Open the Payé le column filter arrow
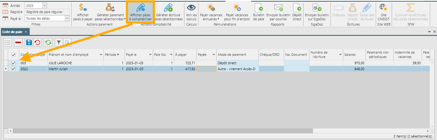The height and width of the screenshot is (140, 437). pos(151,55)
